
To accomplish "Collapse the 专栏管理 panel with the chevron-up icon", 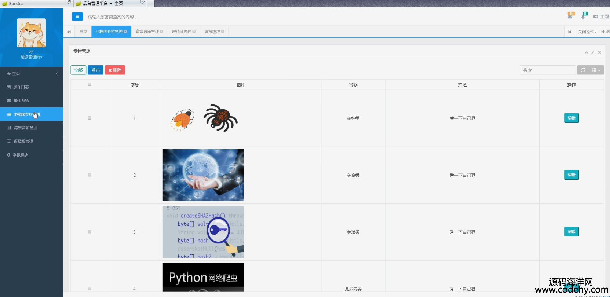I will (587, 52).
